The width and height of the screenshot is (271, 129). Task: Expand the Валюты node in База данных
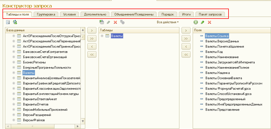[x=14, y=73]
